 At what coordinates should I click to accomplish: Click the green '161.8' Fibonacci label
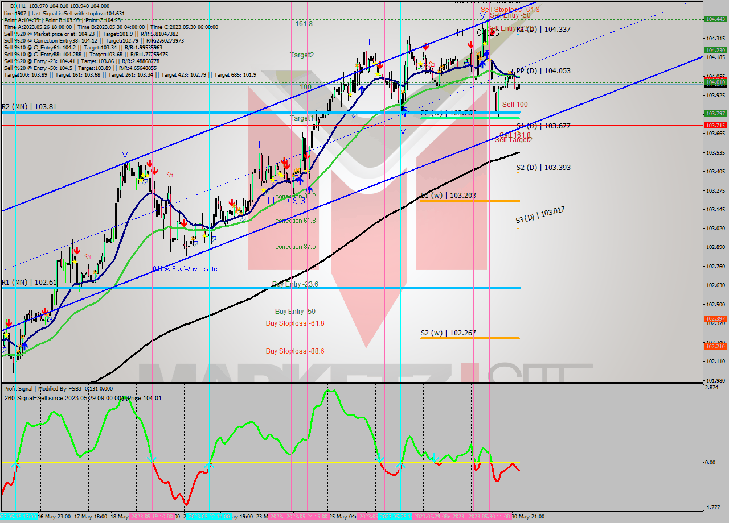(304, 24)
